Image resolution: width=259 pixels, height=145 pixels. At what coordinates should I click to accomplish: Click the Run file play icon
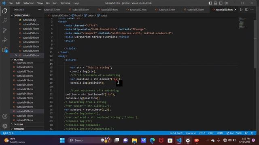(241, 10)
